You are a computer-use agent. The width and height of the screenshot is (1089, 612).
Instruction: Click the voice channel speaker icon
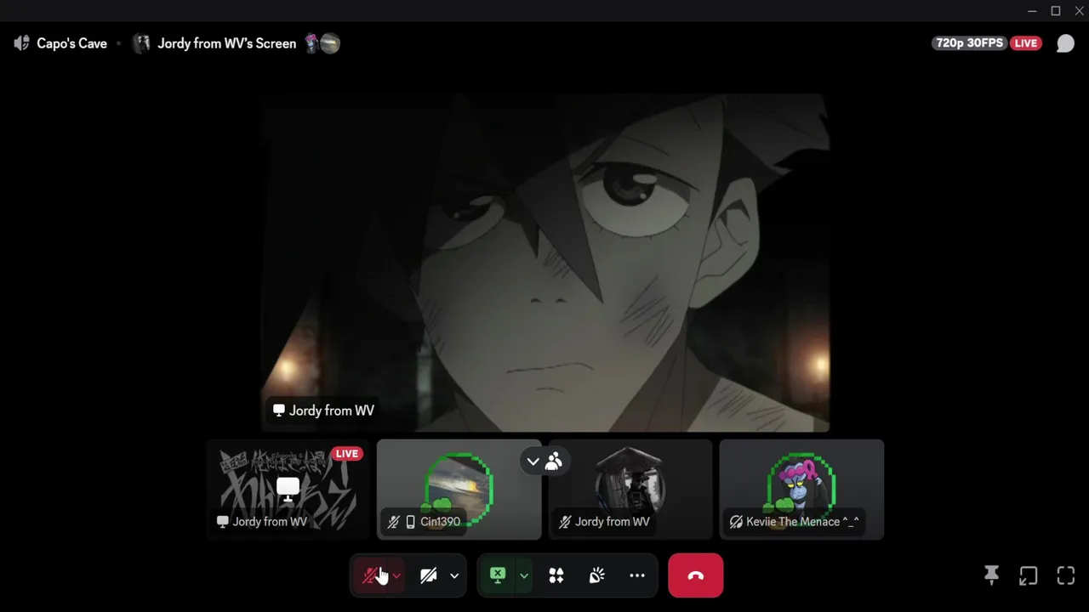click(21, 43)
